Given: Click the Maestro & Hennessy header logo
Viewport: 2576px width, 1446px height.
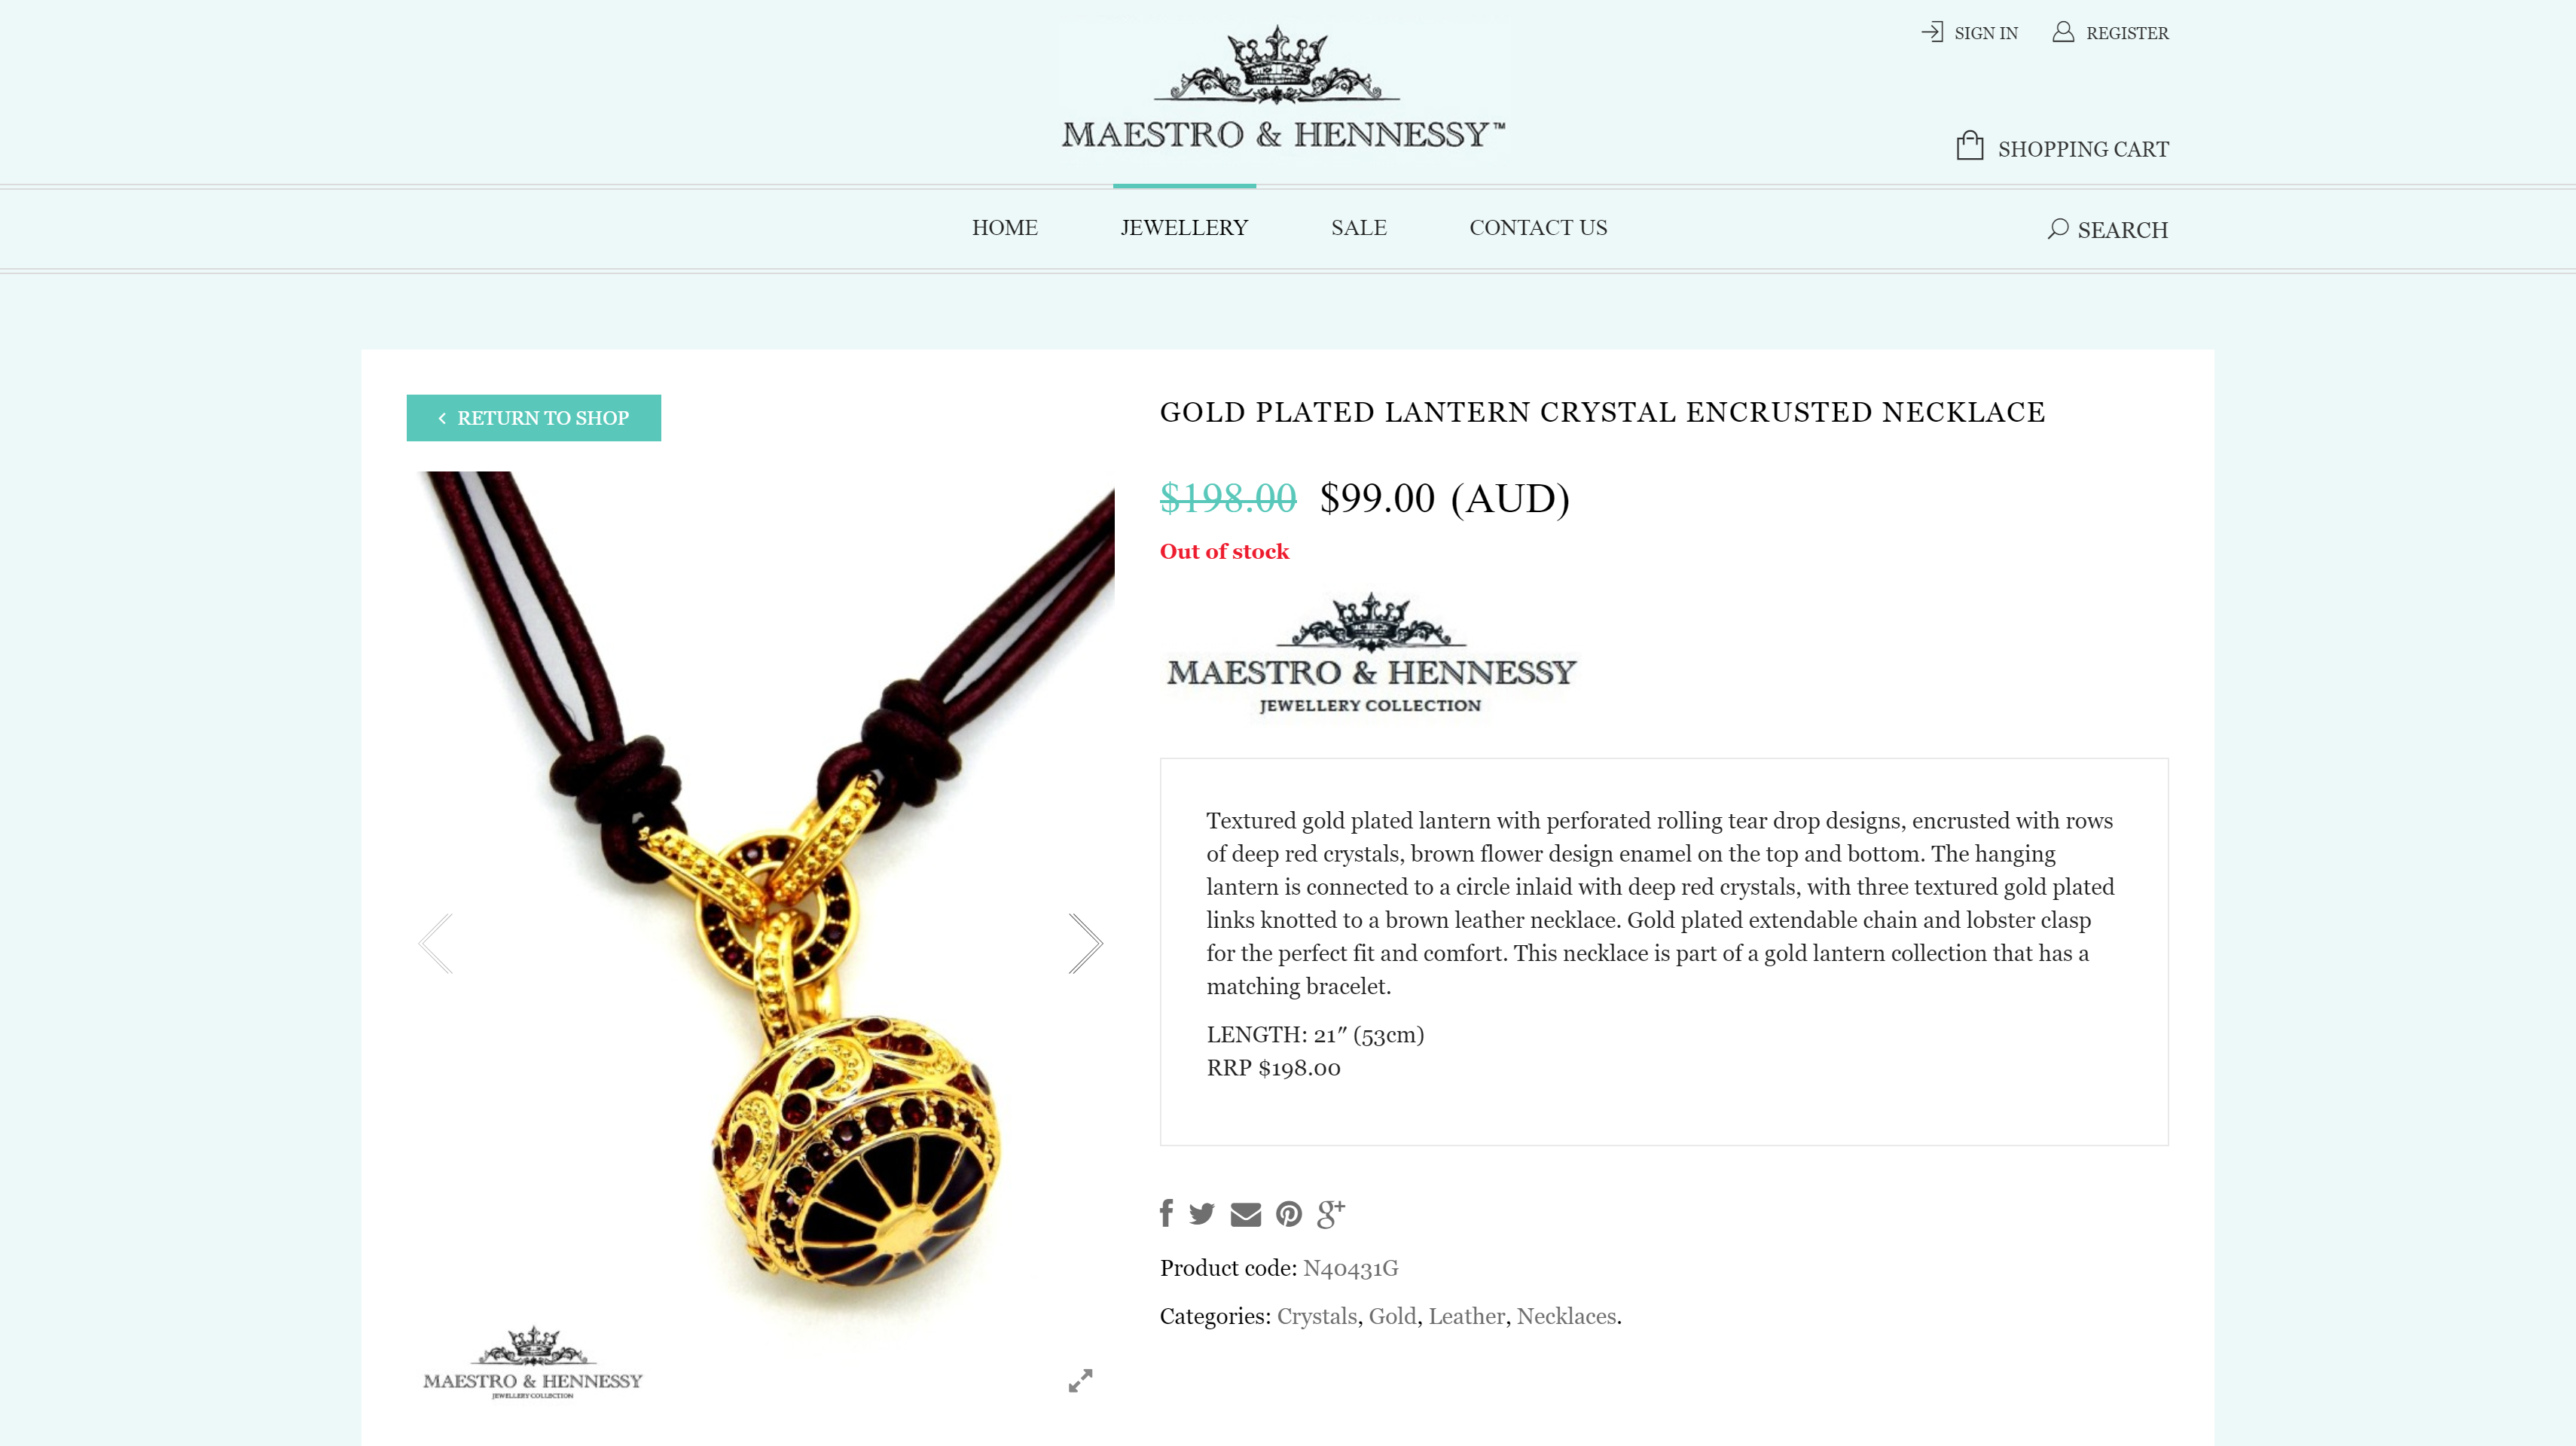Looking at the screenshot, I should pyautogui.click(x=1283, y=90).
